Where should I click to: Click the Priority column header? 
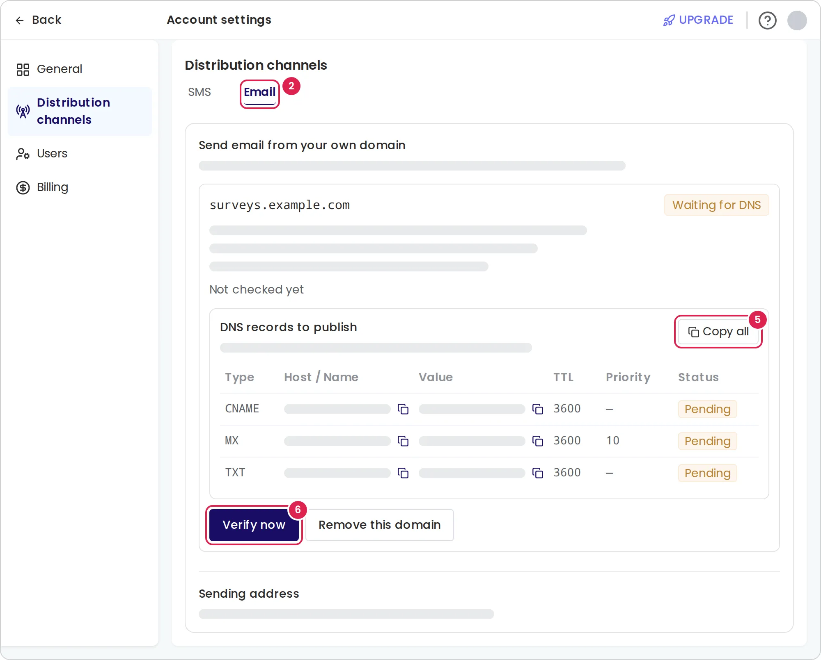click(x=628, y=377)
